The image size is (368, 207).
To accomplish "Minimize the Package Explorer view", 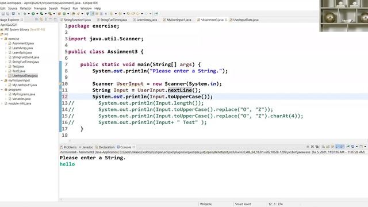I will tap(51, 20).
